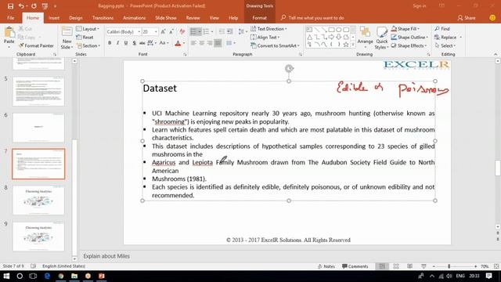Switch to the Transitions ribbon tab
501x282 pixels.
[x=103, y=18]
